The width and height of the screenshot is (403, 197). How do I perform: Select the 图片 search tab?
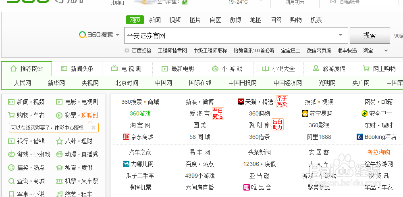pos(195,20)
